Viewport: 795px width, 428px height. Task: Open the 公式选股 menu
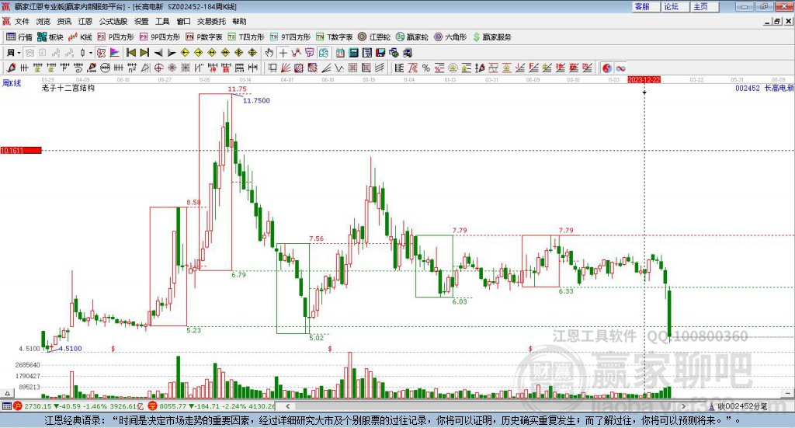113,21
